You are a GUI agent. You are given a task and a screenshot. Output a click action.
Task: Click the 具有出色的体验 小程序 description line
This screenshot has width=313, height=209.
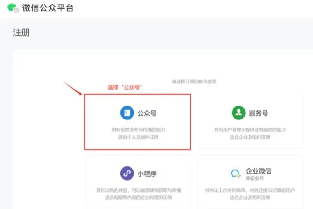138,190
